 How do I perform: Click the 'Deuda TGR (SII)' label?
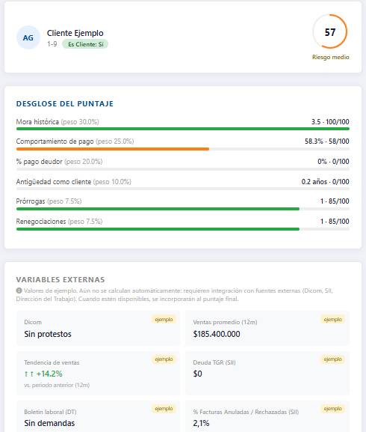[x=214, y=362]
